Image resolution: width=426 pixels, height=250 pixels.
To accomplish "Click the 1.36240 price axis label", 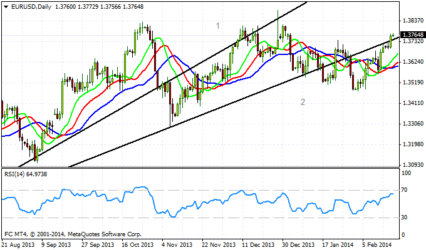I will (x=413, y=62).
